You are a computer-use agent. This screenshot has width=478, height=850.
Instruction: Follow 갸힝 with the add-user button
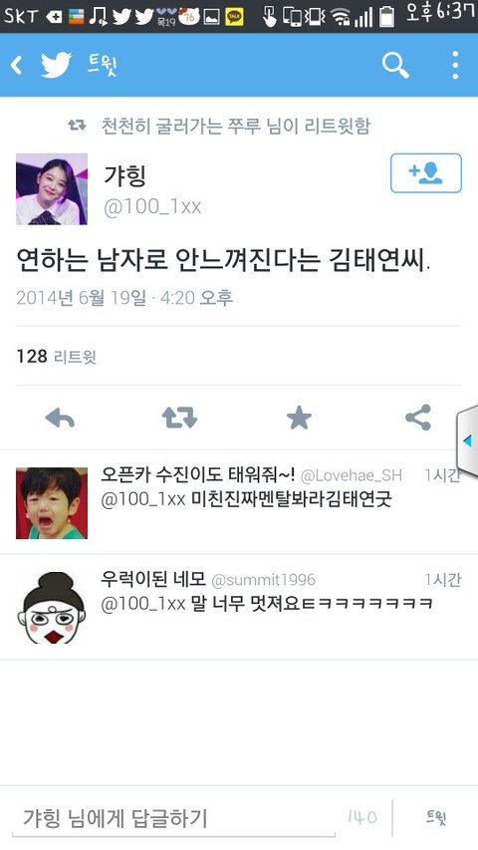(426, 173)
